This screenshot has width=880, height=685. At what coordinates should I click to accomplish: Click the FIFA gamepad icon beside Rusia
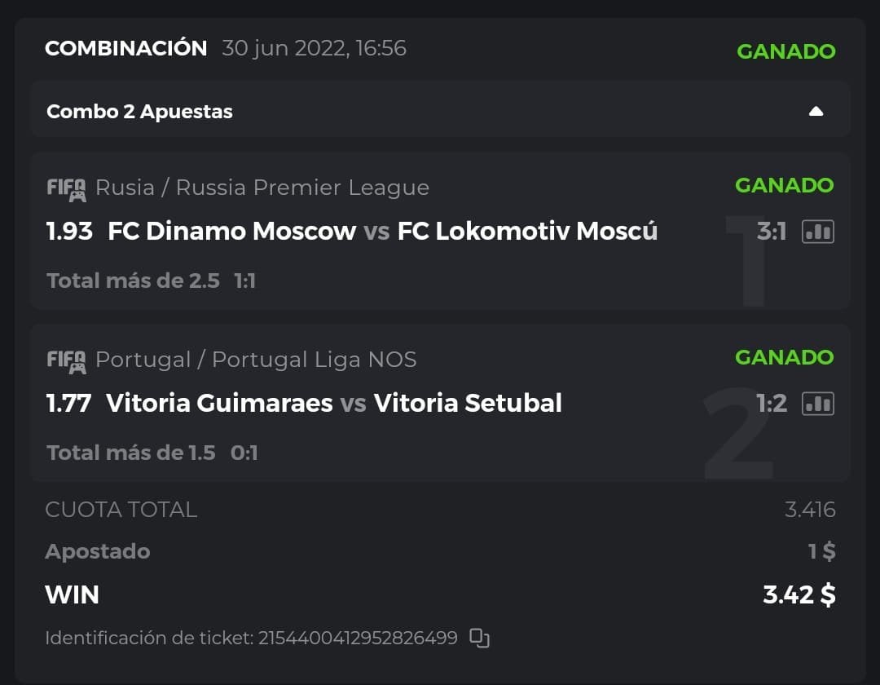point(66,188)
